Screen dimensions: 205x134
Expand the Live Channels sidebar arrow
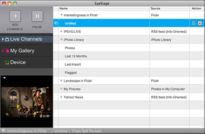tap(3, 39)
